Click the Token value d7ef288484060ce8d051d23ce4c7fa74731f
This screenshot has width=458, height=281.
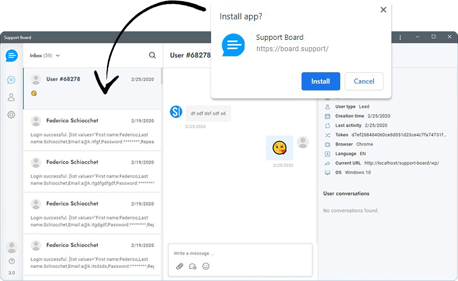click(399, 135)
